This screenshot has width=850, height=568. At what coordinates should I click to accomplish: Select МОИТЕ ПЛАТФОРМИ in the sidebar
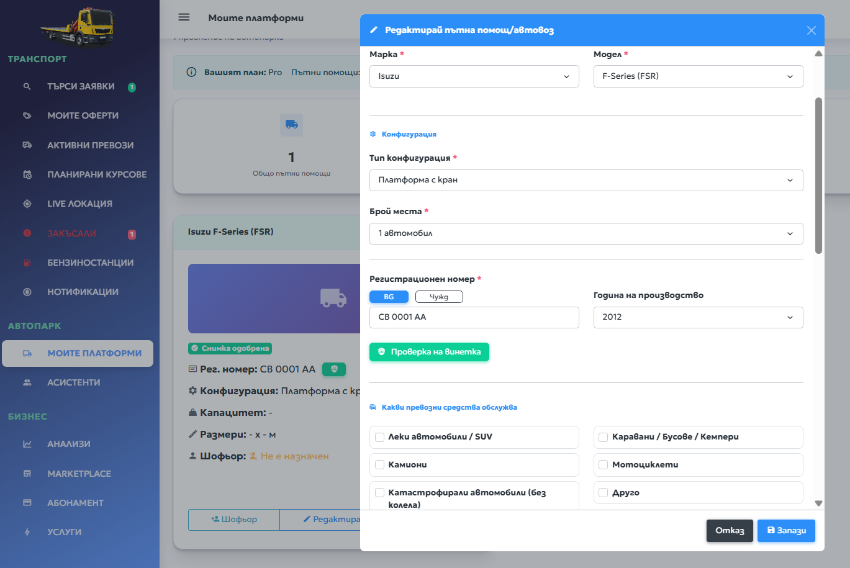pos(78,353)
